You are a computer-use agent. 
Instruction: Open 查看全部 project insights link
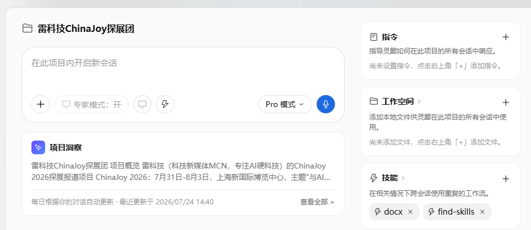317,202
